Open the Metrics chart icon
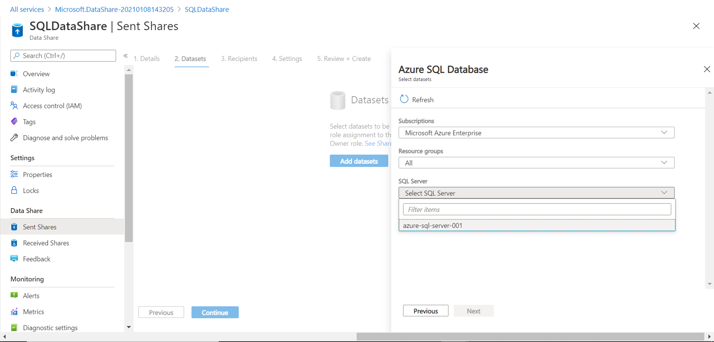The image size is (714, 342). pyautogui.click(x=14, y=312)
